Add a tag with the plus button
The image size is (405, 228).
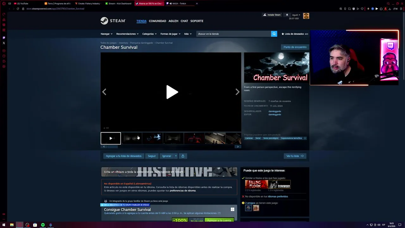(x=305, y=138)
